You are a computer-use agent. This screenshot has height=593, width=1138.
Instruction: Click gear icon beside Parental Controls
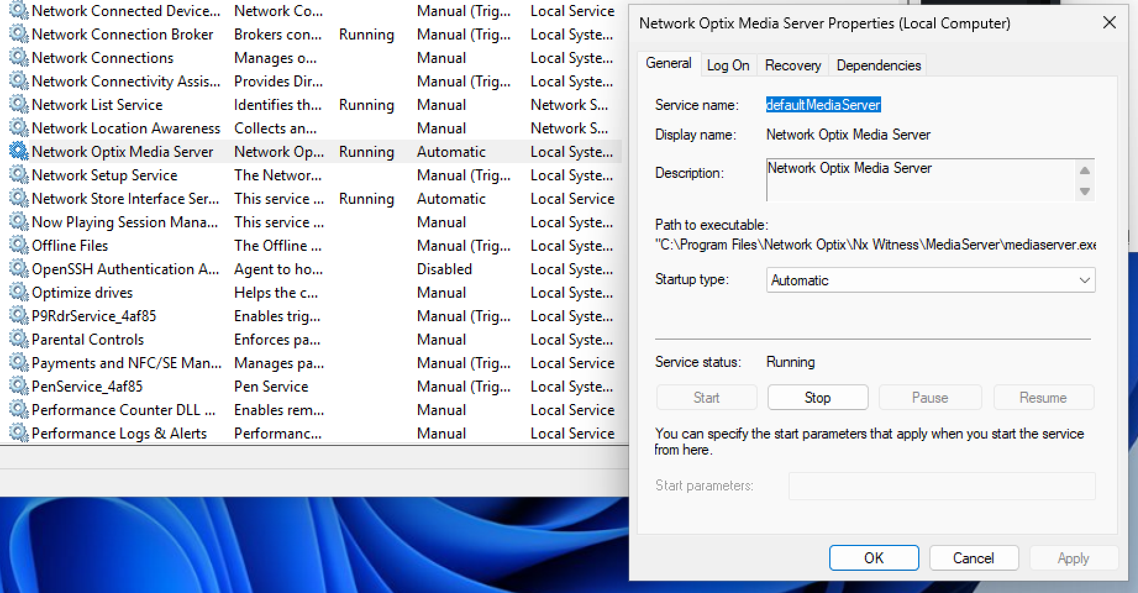click(x=19, y=339)
